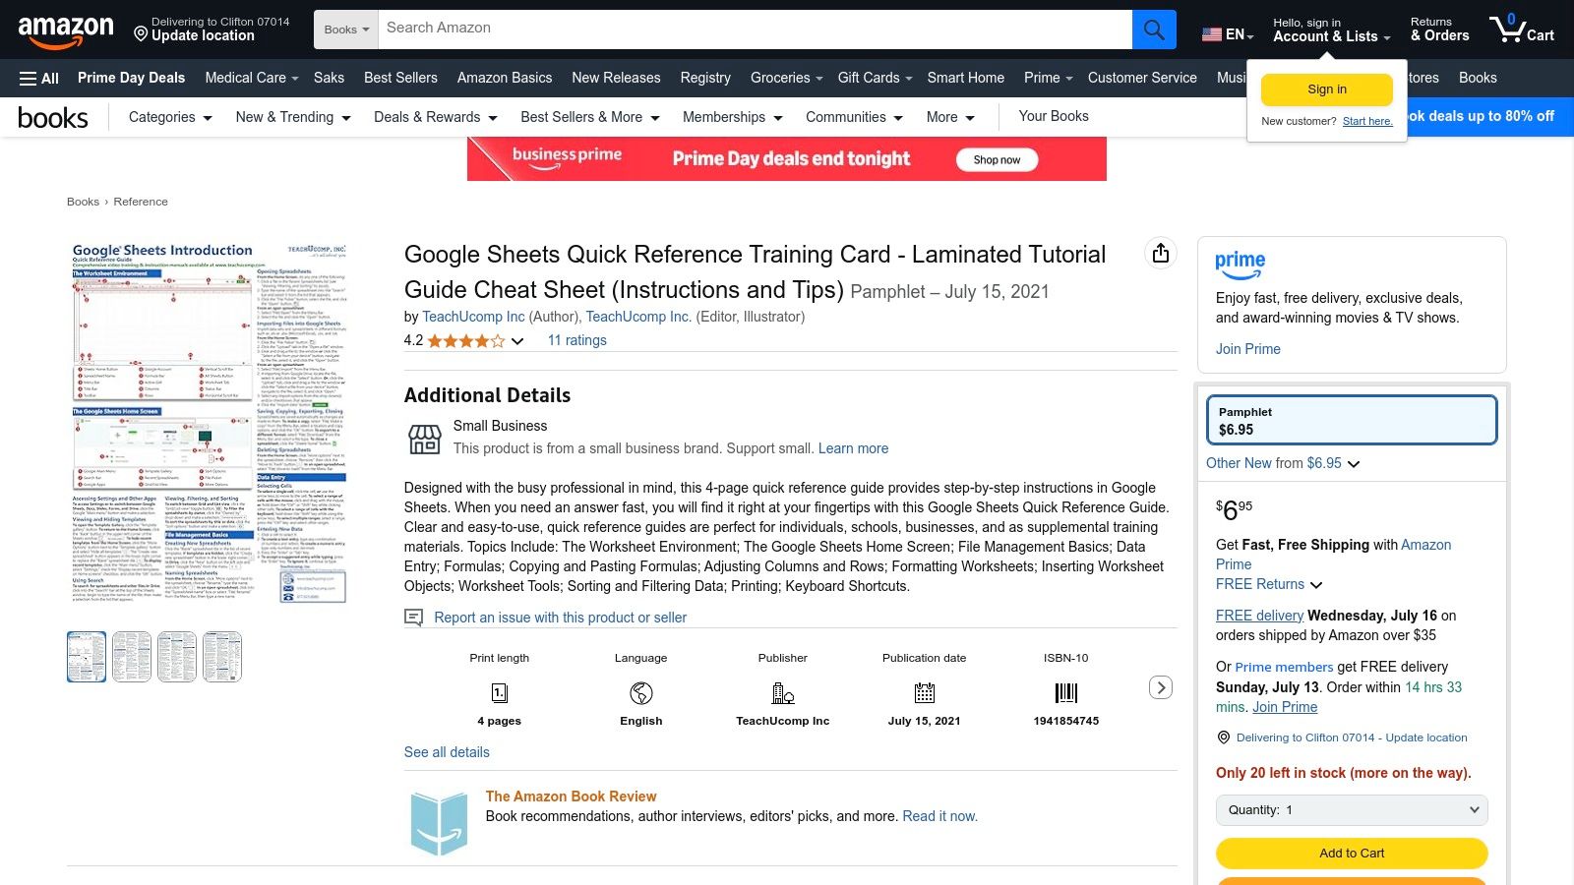Open Returns & Orders
The height and width of the screenshot is (885, 1574).
pyautogui.click(x=1439, y=29)
